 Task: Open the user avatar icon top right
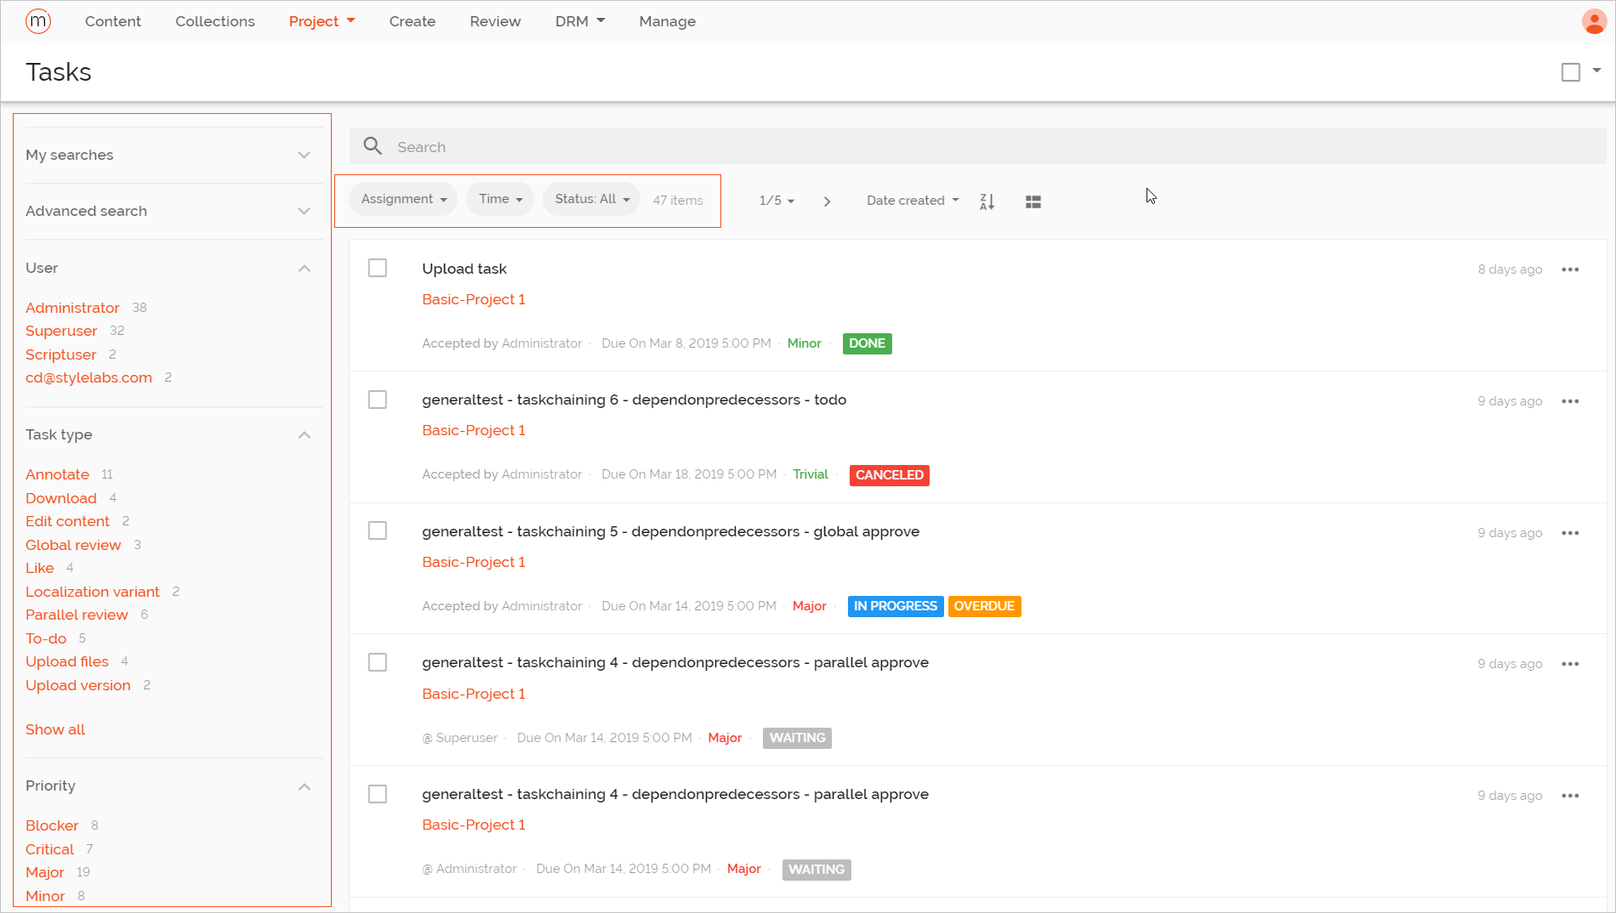click(1594, 20)
